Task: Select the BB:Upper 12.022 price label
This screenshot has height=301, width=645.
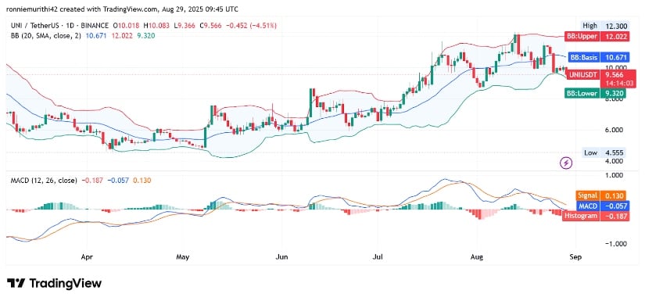Action: click(x=597, y=37)
